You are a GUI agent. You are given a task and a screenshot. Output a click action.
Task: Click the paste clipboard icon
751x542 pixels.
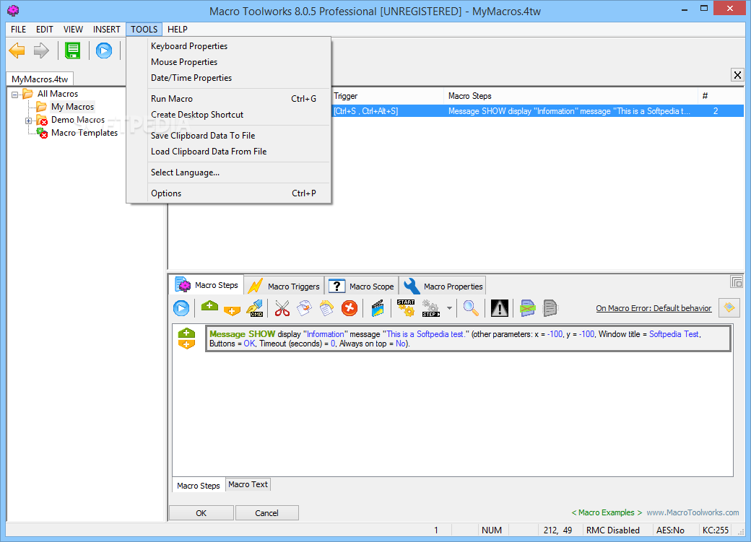click(326, 308)
